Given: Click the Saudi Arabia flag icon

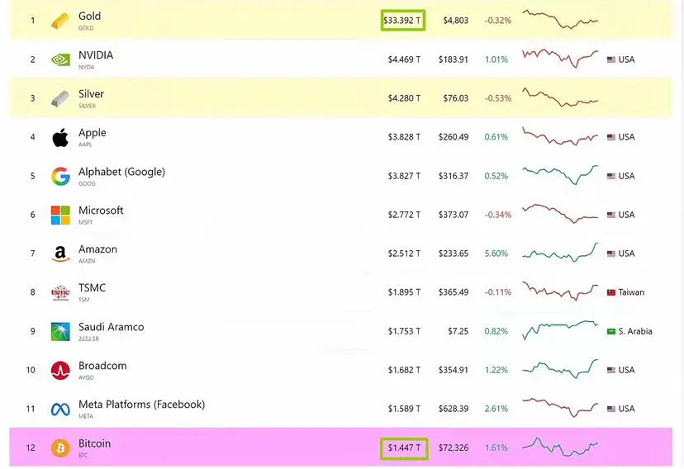Looking at the screenshot, I should (610, 332).
